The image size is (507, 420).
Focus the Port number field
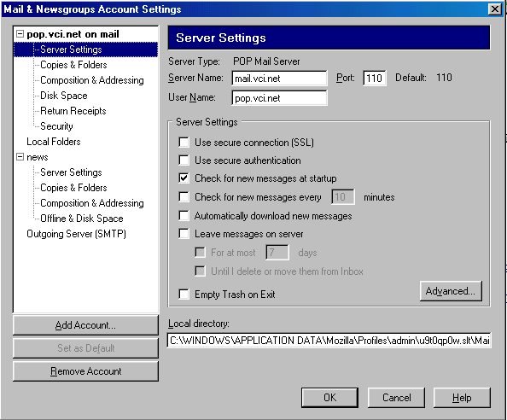[x=375, y=79]
